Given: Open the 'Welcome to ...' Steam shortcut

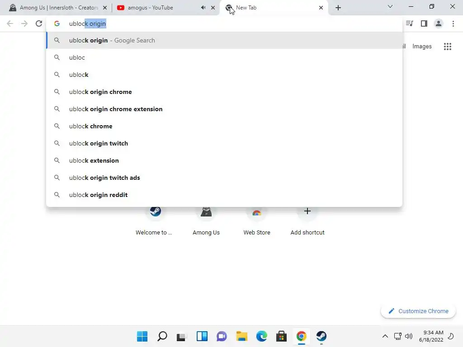Looking at the screenshot, I should 154,220.
